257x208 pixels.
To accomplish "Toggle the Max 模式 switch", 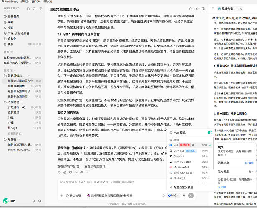I will pos(209,133).
